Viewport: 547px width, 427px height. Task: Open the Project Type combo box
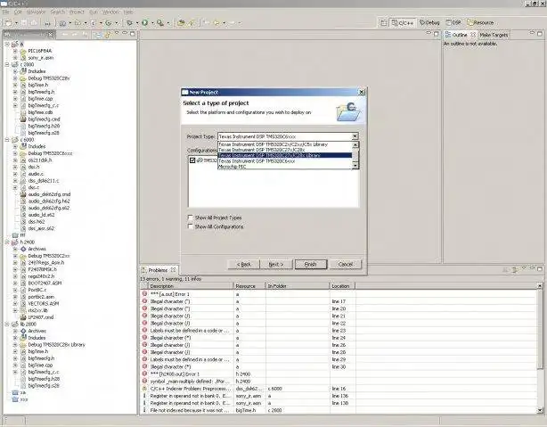288,136
